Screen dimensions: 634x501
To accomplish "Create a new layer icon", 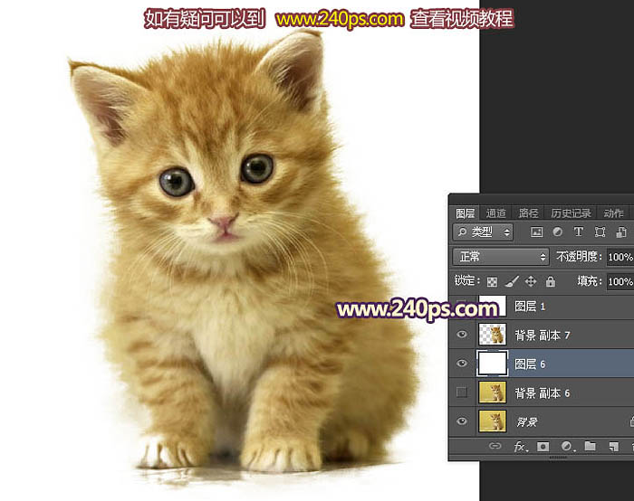I will [x=613, y=446].
